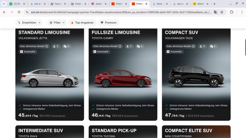The height and width of the screenshot is (138, 246).
Task: Open the Filter dropdown
Action: (x=57, y=22)
